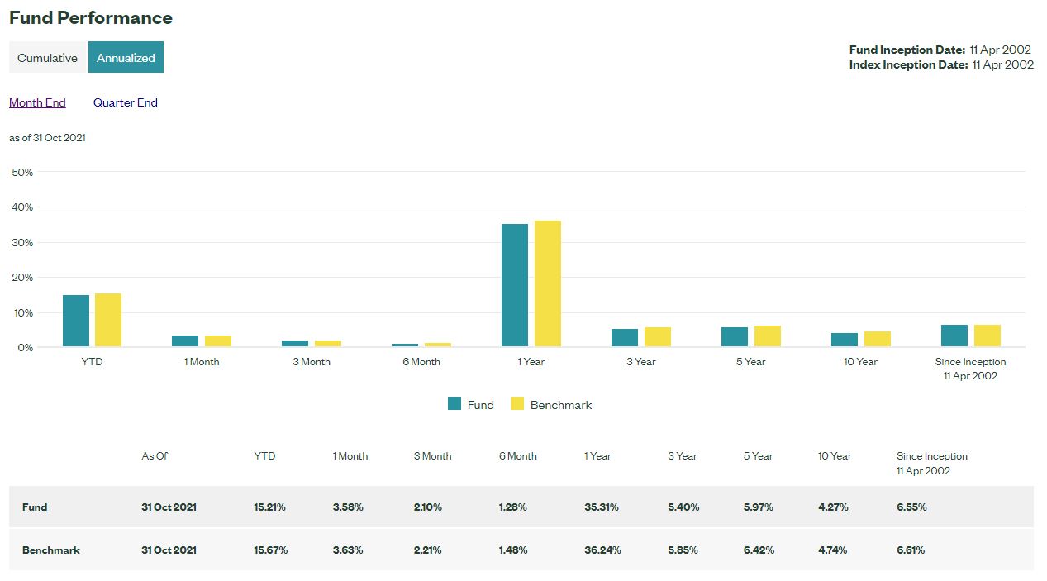Screen dimensions: 1047x581
Task: Click the Fund Performance heading
Action: click(89, 17)
